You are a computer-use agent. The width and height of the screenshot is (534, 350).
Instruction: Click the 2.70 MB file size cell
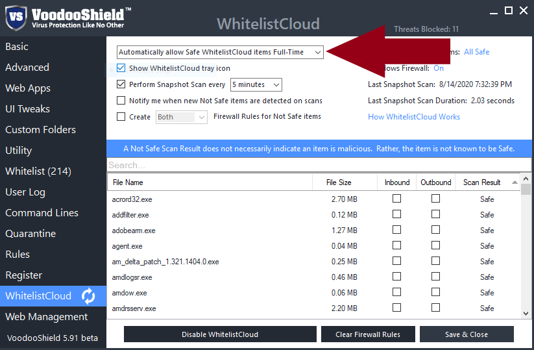pos(345,199)
